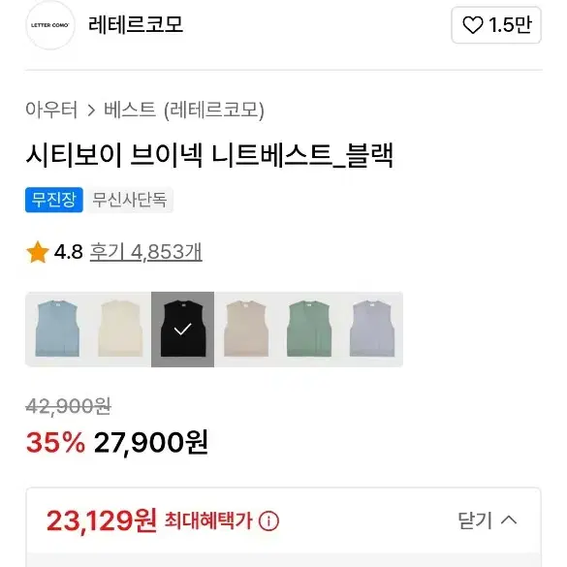This screenshot has height=567, width=567.
Task: Choose the green vest color thumbnail
Action: 308,330
